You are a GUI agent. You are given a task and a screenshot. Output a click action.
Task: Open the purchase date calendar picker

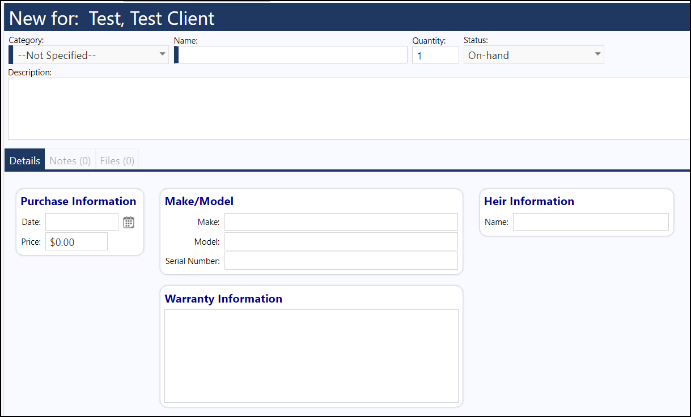click(129, 222)
